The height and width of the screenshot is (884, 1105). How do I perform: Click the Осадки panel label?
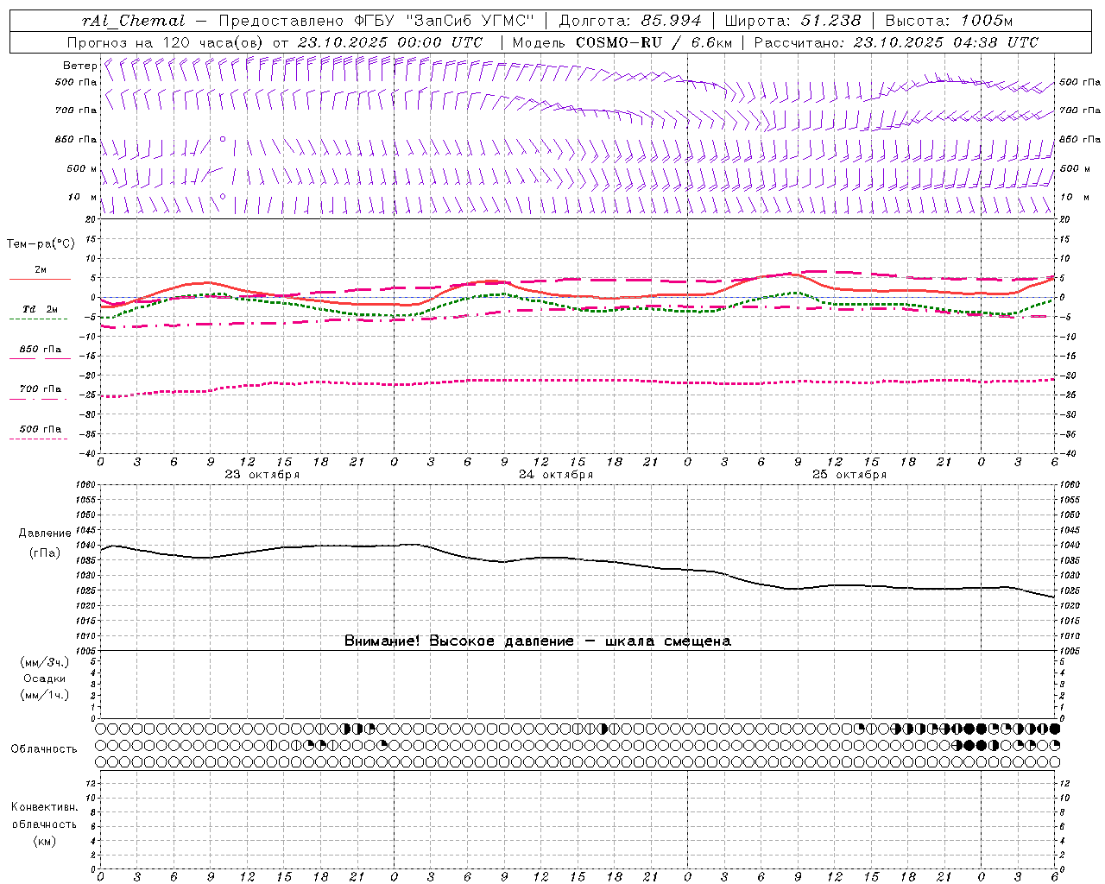click(x=45, y=679)
